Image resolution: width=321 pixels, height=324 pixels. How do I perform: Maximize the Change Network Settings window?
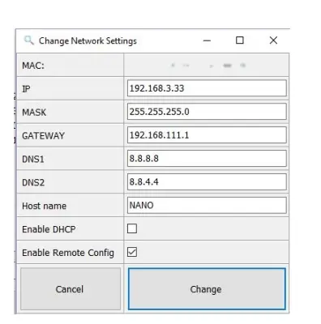pyautogui.click(x=240, y=40)
